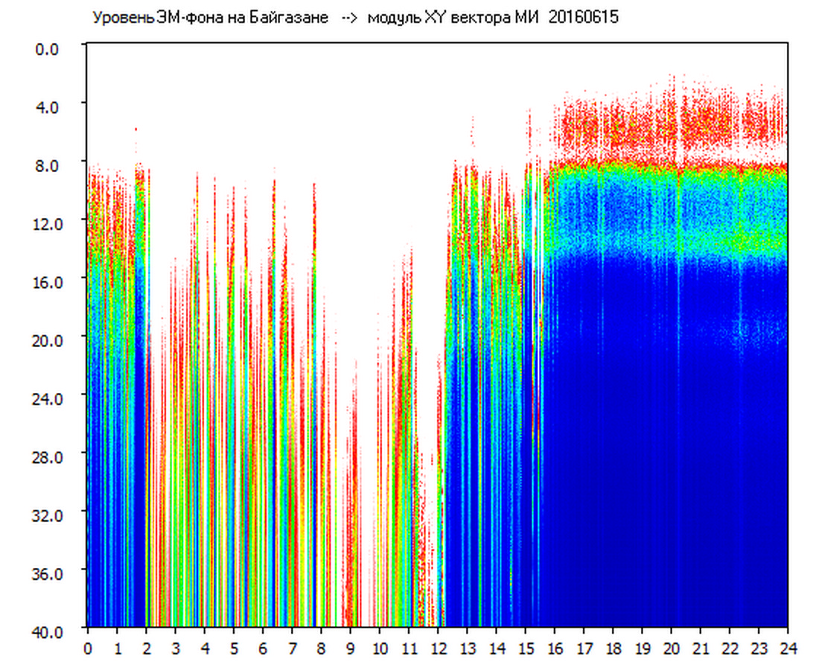Click hour 12 on the horizontal axis
The image size is (816, 670).
click(438, 648)
